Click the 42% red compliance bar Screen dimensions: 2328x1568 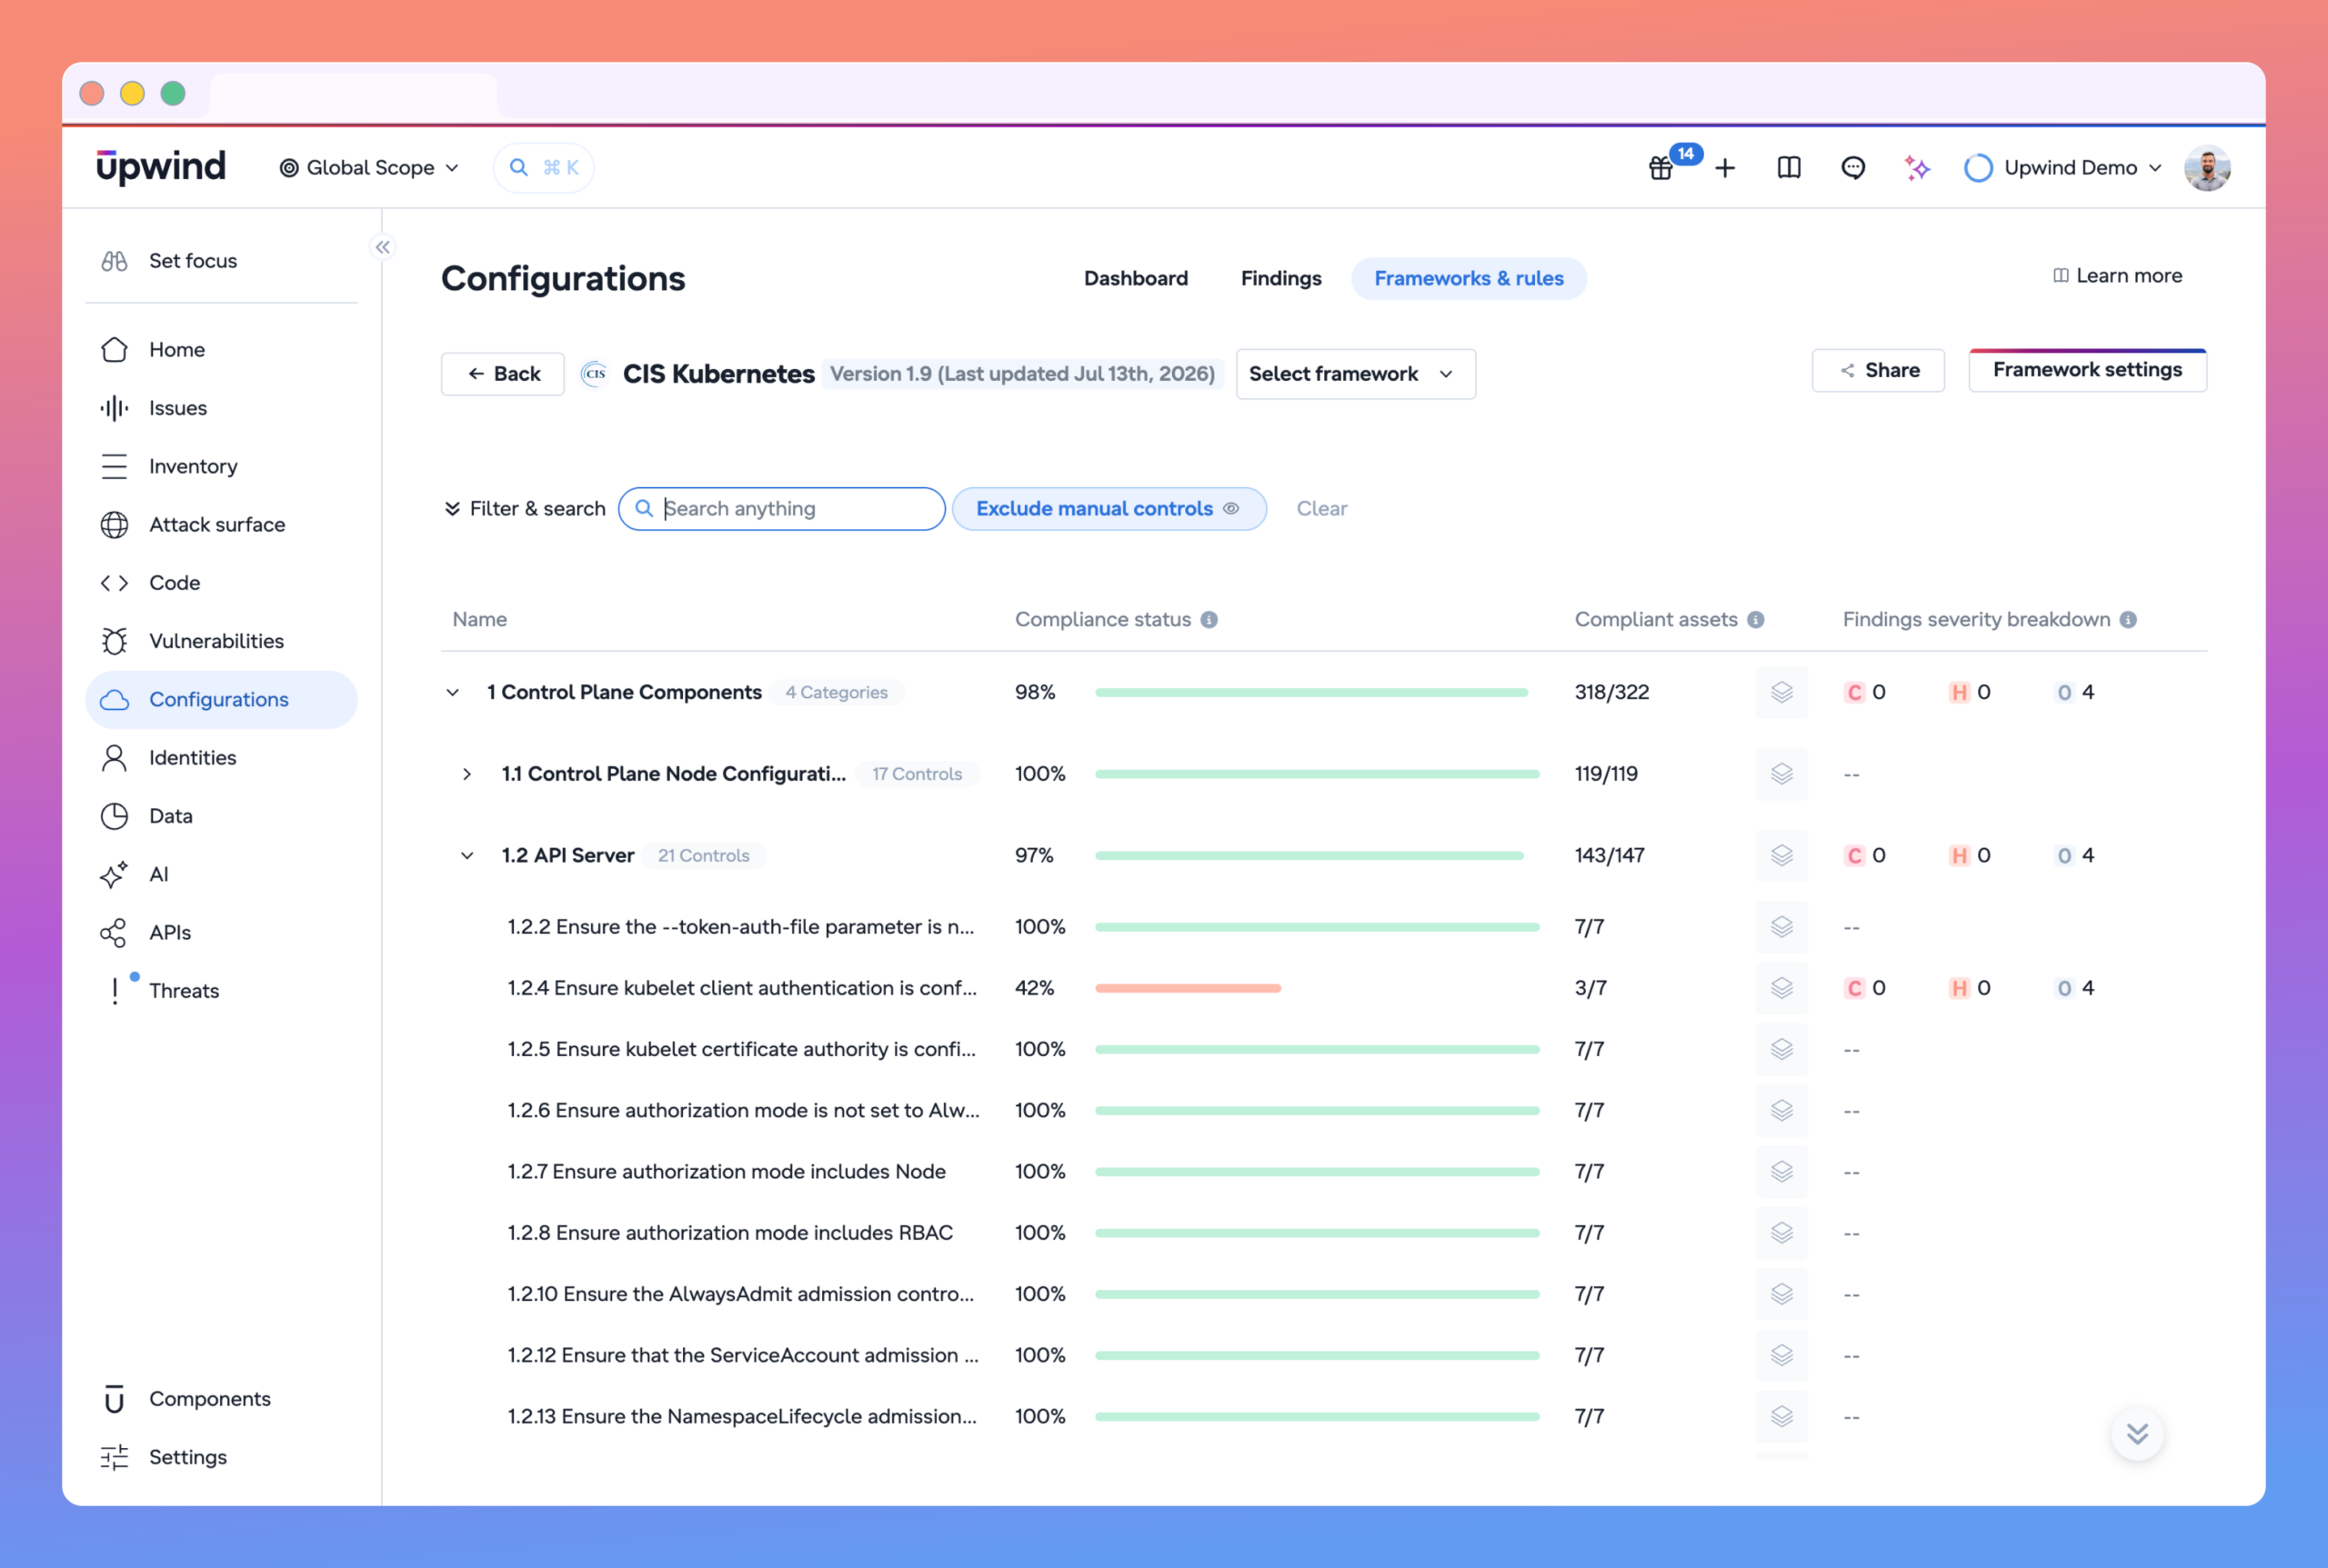(x=1188, y=988)
